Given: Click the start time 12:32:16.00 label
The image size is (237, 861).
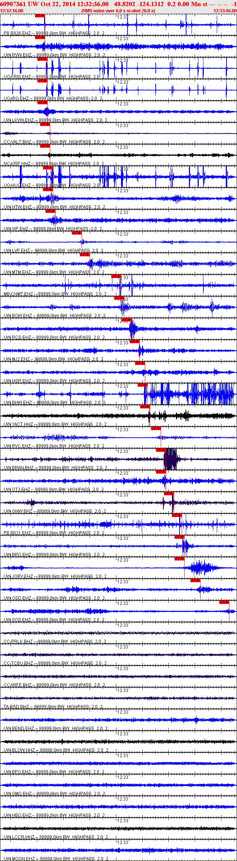Looking at the screenshot, I should tap(12, 11).
